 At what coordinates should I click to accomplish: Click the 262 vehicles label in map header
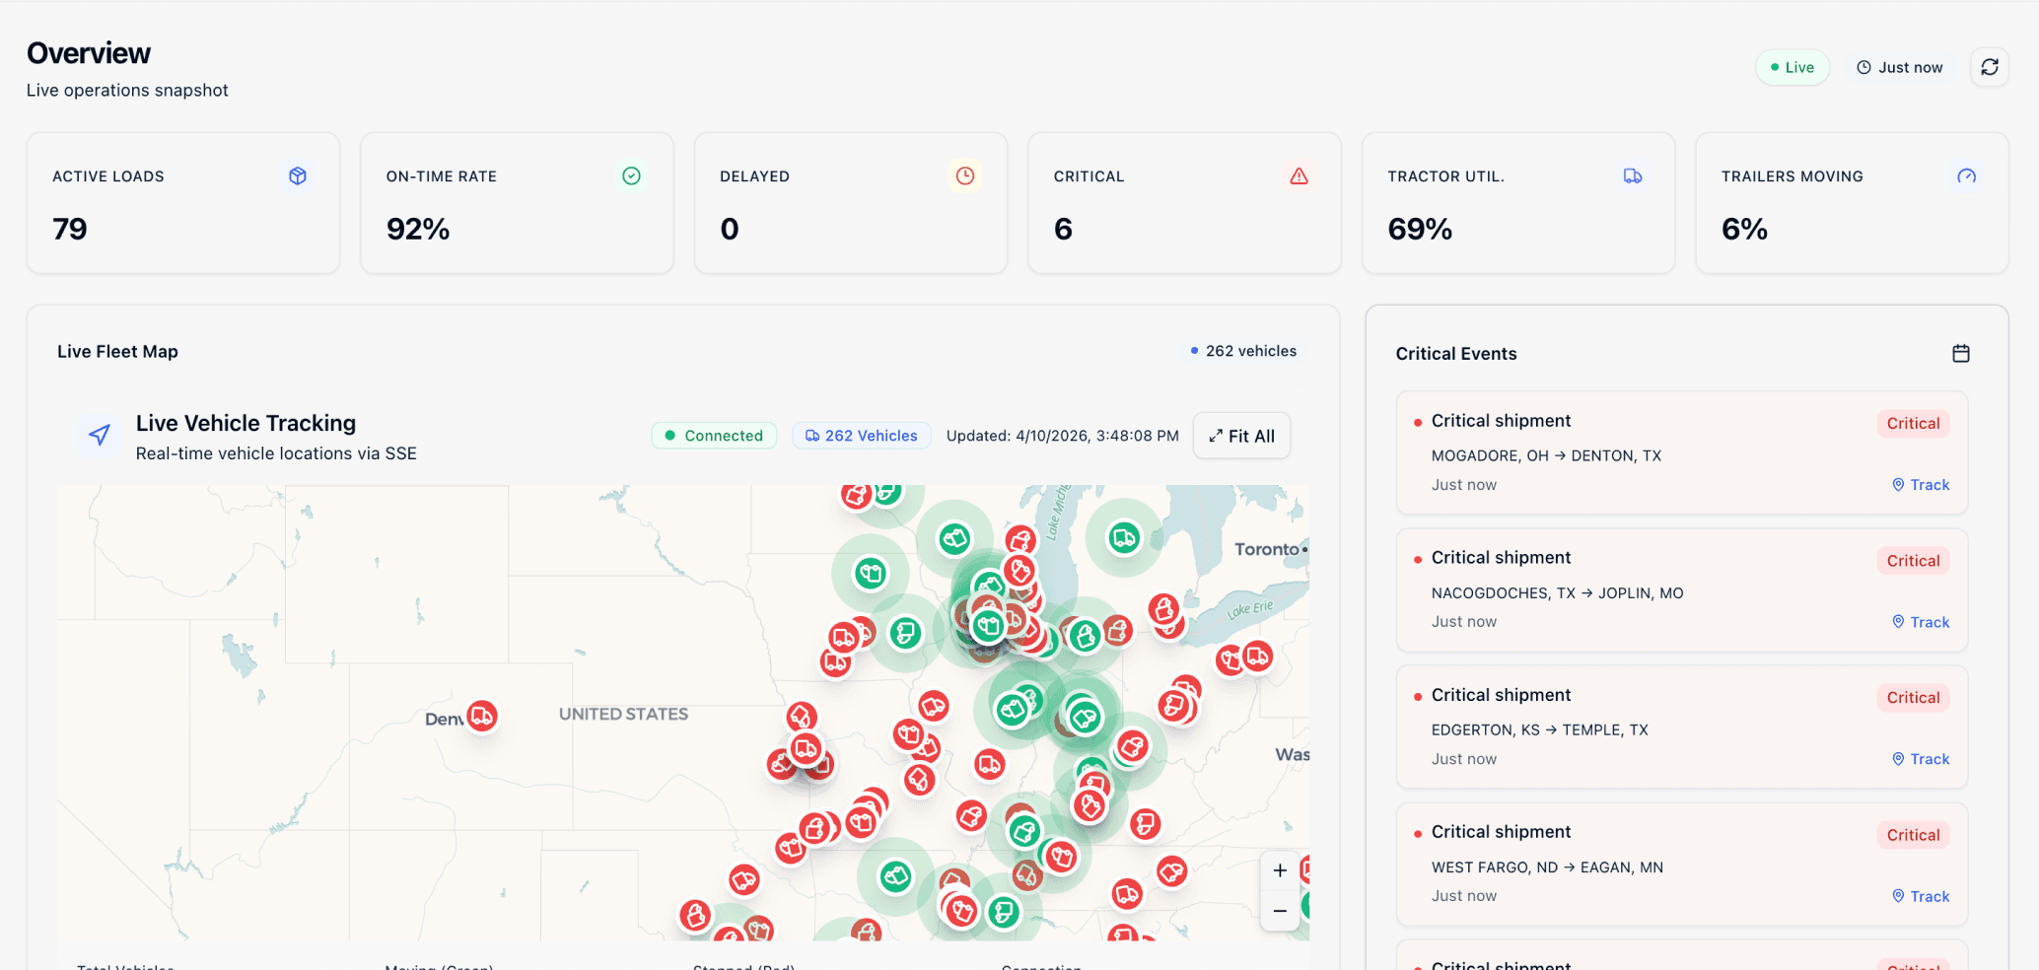(1244, 351)
